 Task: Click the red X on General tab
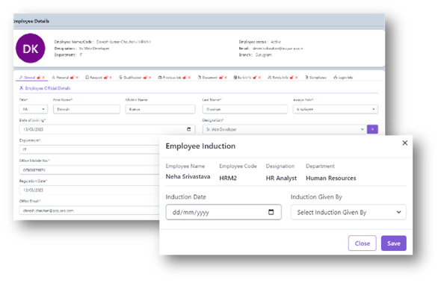click(x=43, y=78)
